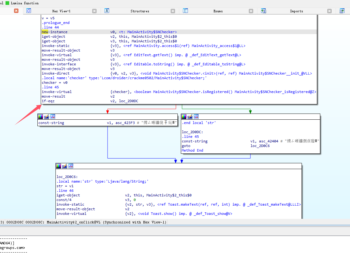Click the group nodes icon on the loc_2D0DC block
350x267 pixels.
(x=196, y=117)
